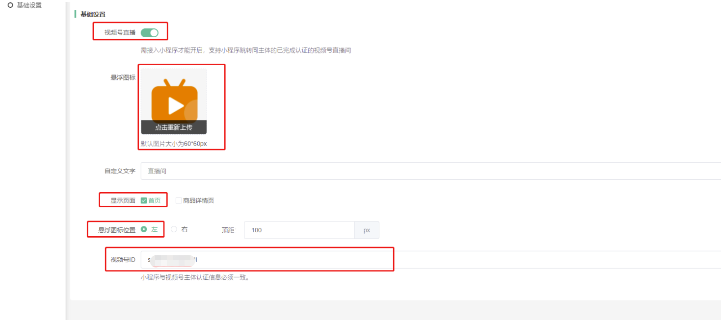Click the 基础设置 section heading
Viewport: 721px width, 320px height.
pyautogui.click(x=93, y=15)
